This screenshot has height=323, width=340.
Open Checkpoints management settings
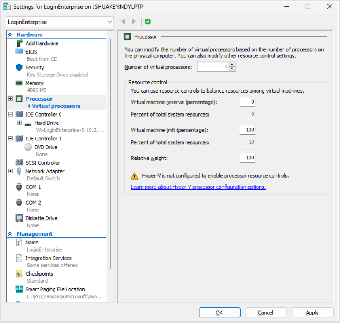(39, 274)
